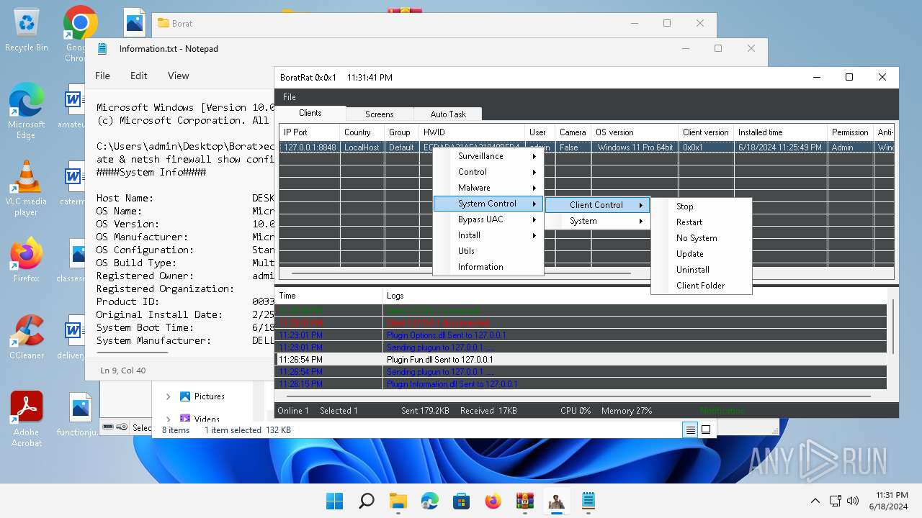Expand the Install submenu

point(488,235)
